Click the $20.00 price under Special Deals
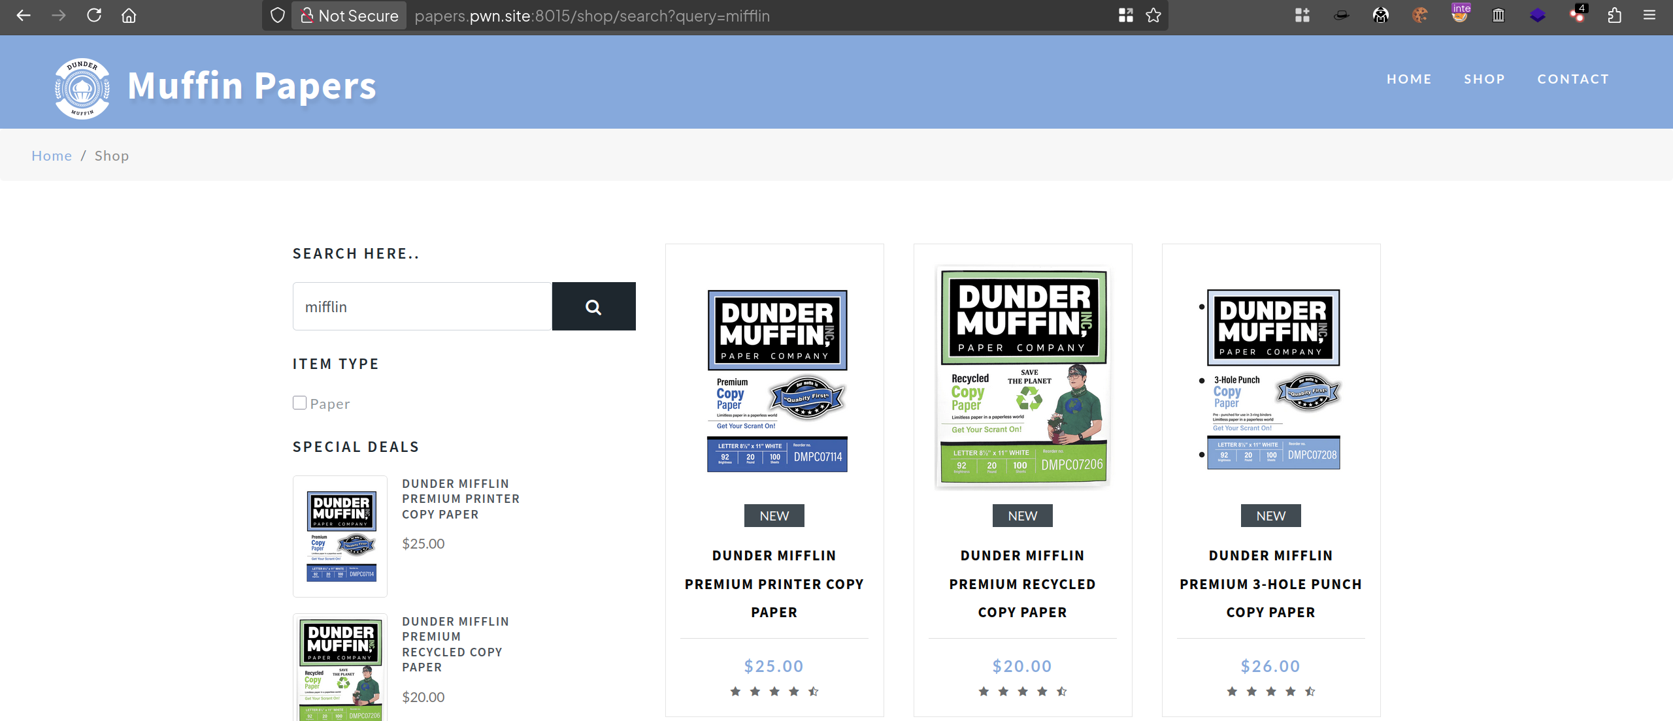The image size is (1673, 721). pos(423,697)
